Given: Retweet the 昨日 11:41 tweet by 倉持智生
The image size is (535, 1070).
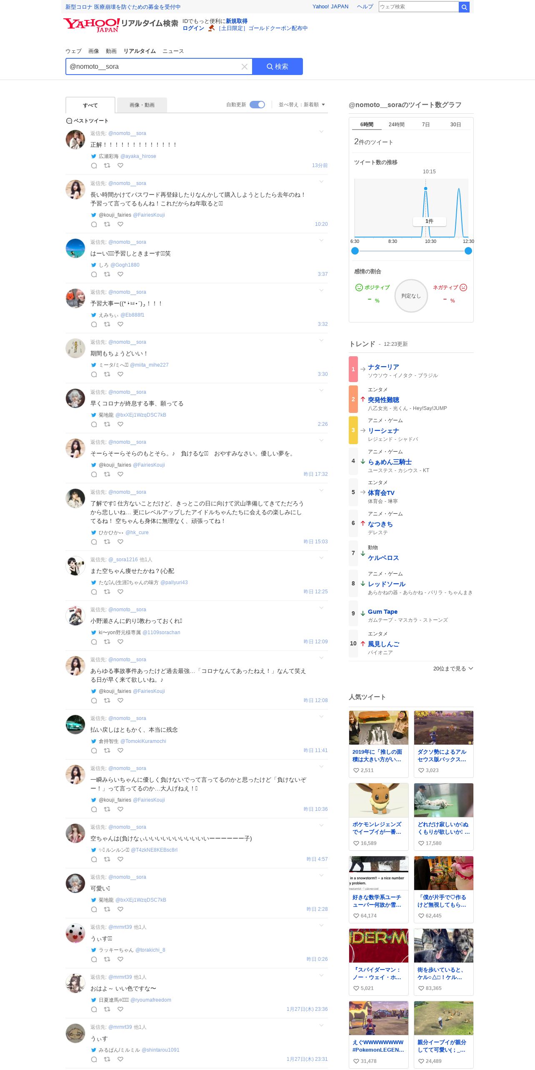Looking at the screenshot, I should (x=107, y=750).
